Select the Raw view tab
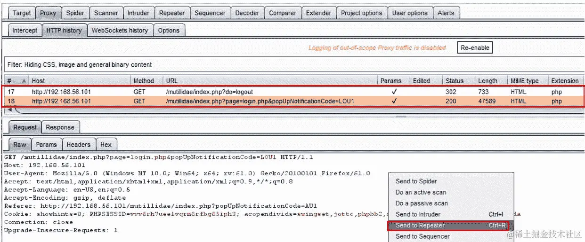 click(x=19, y=145)
